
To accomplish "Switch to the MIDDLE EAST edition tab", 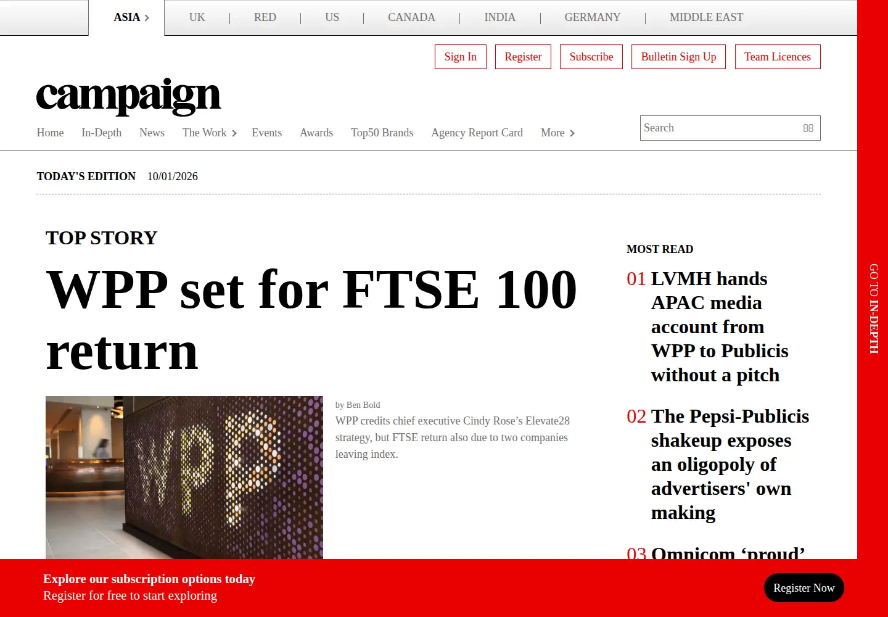I will 706,17.
